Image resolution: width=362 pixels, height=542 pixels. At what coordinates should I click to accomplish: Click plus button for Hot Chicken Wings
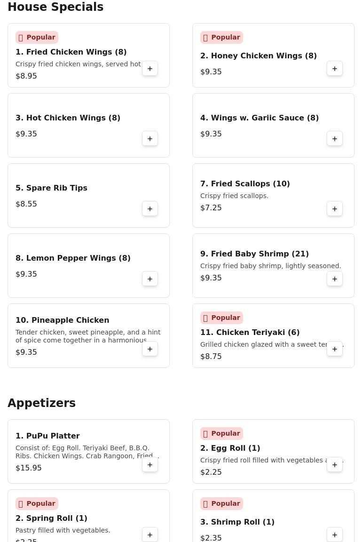[x=150, y=139]
